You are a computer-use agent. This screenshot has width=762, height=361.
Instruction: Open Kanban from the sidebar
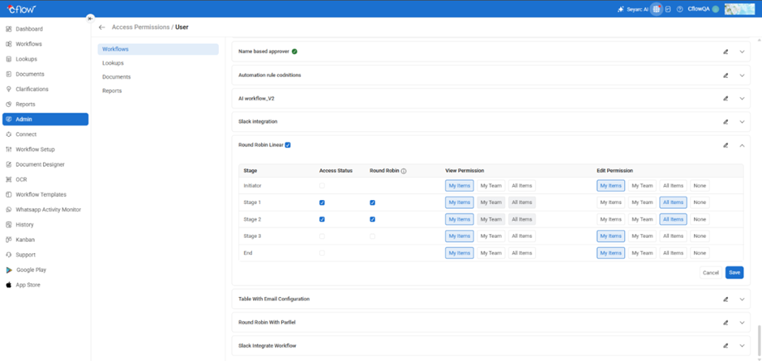(25, 240)
